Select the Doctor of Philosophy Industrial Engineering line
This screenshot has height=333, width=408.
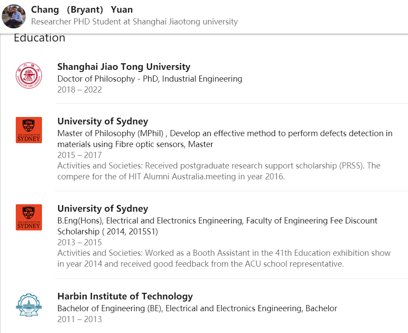pos(150,79)
